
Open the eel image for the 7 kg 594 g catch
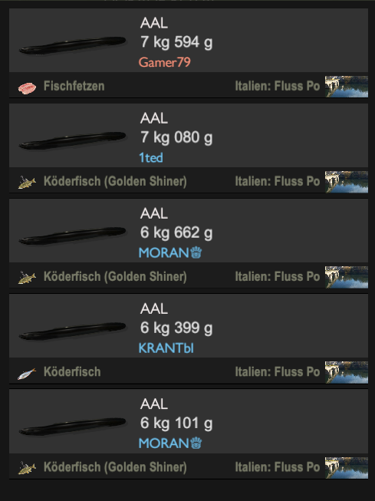click(73, 45)
